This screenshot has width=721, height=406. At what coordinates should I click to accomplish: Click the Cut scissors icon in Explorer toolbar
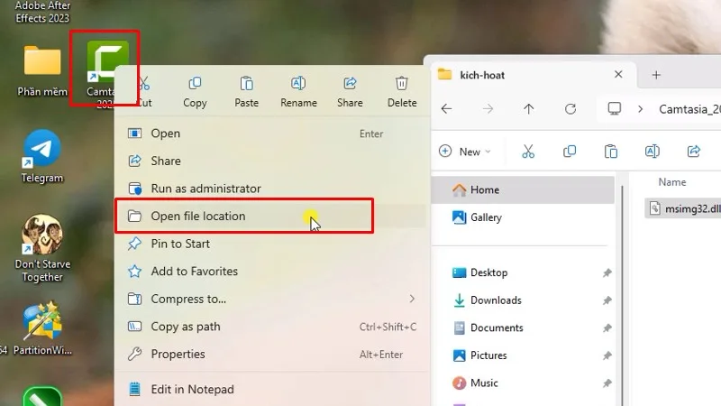click(528, 152)
